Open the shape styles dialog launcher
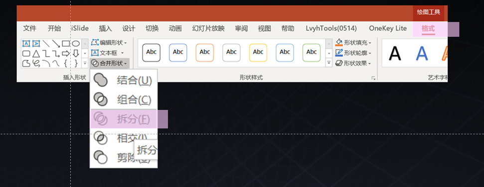 (373, 78)
